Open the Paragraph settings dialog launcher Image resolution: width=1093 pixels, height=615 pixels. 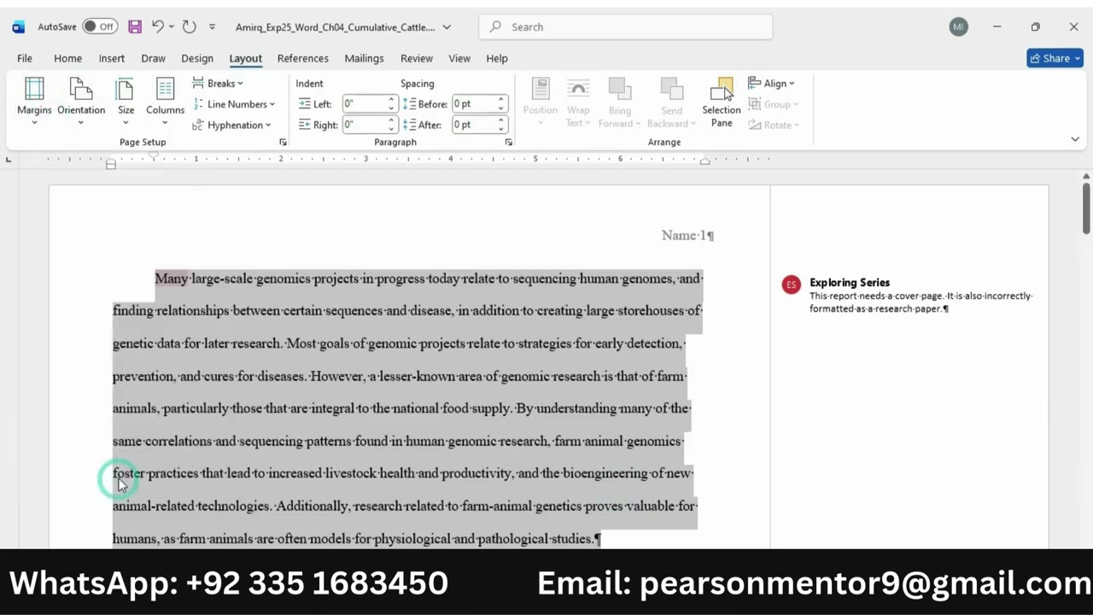click(x=508, y=143)
